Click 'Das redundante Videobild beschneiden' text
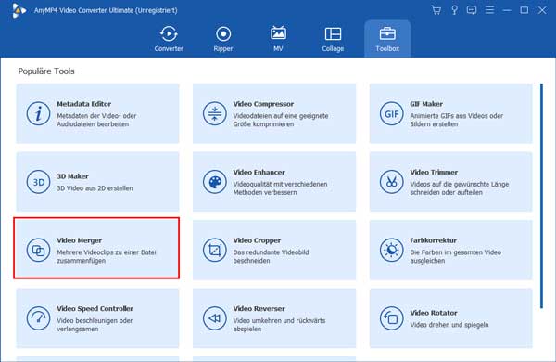 [x=271, y=256]
